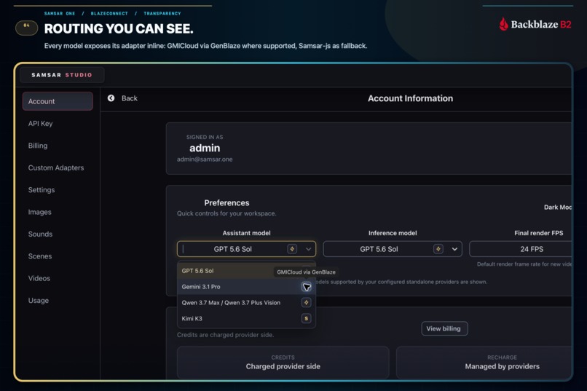Click the Account Information heading

[x=410, y=98]
